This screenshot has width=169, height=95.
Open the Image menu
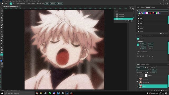(10, 1)
